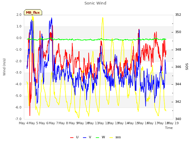Image resolution: width=191 pixels, height=143 pixels.
Task: Click the 0.0 left y-axis tick label
Action: click(19, 38)
